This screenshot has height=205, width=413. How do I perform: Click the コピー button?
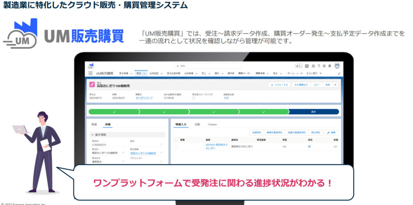(317, 85)
